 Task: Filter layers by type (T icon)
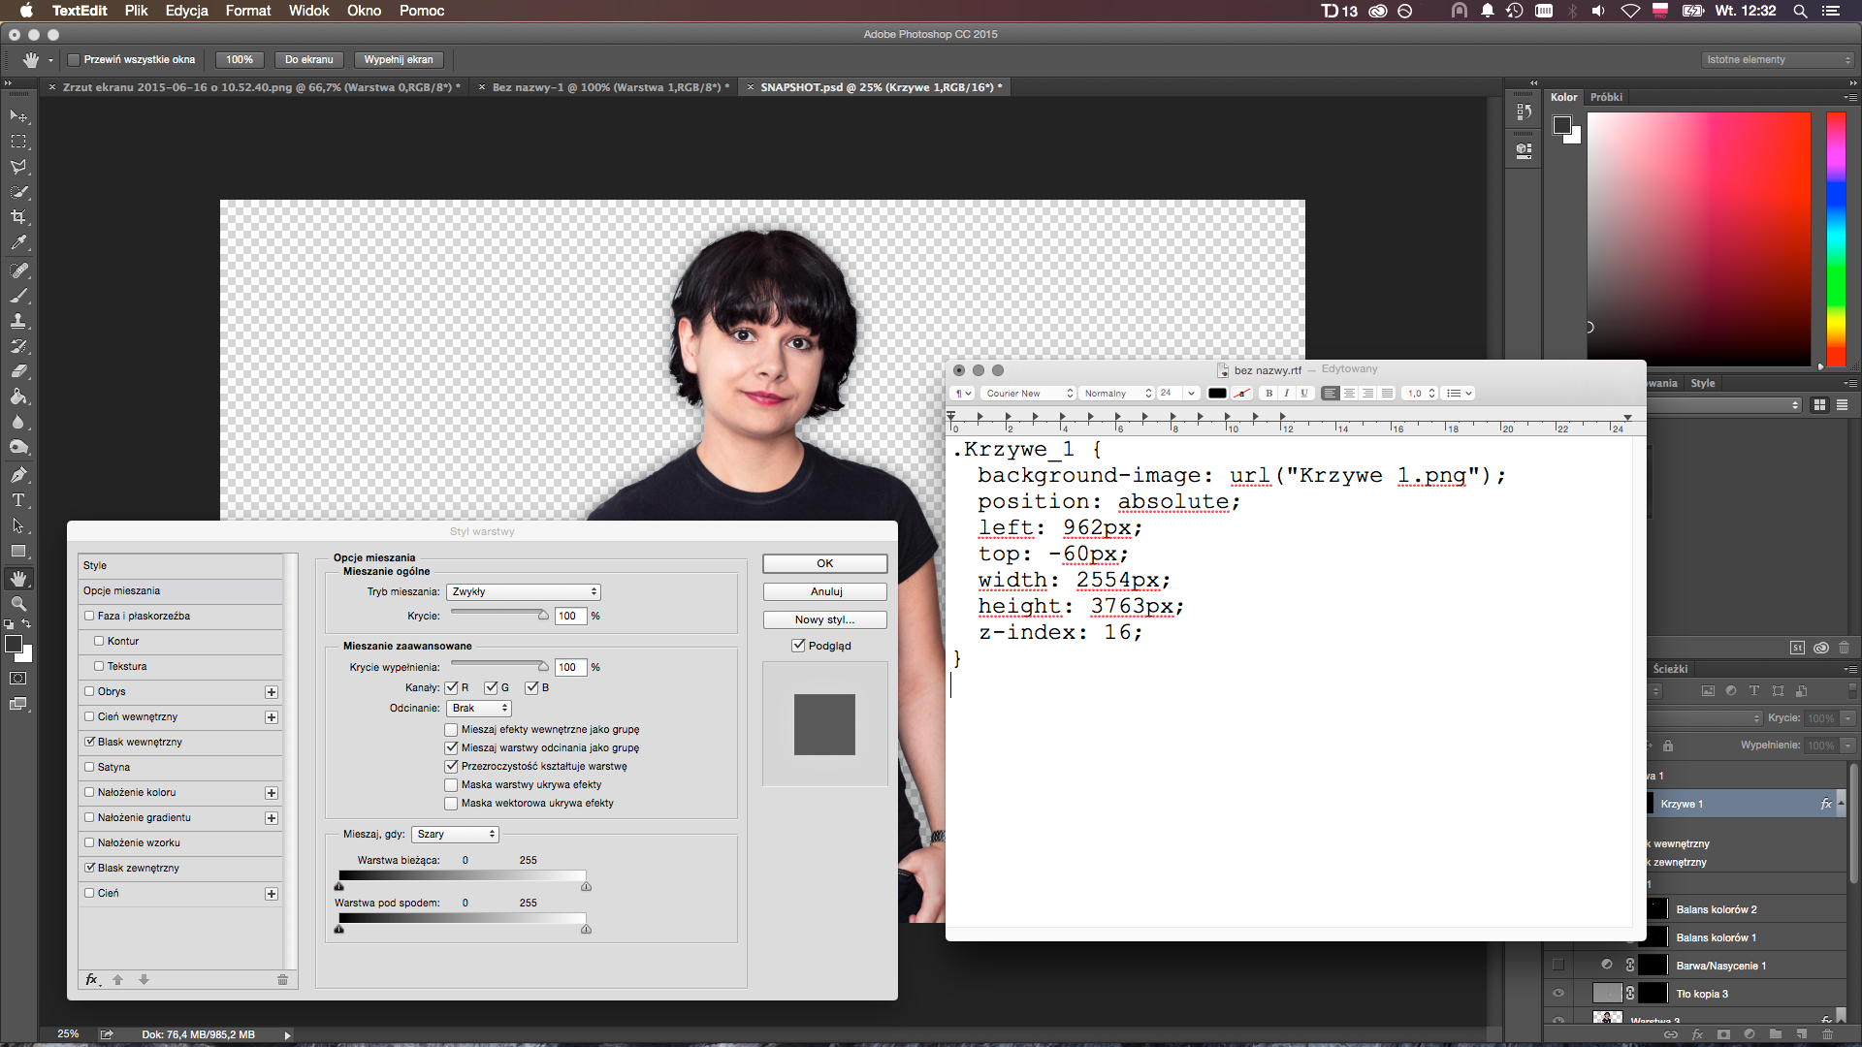[1753, 691]
